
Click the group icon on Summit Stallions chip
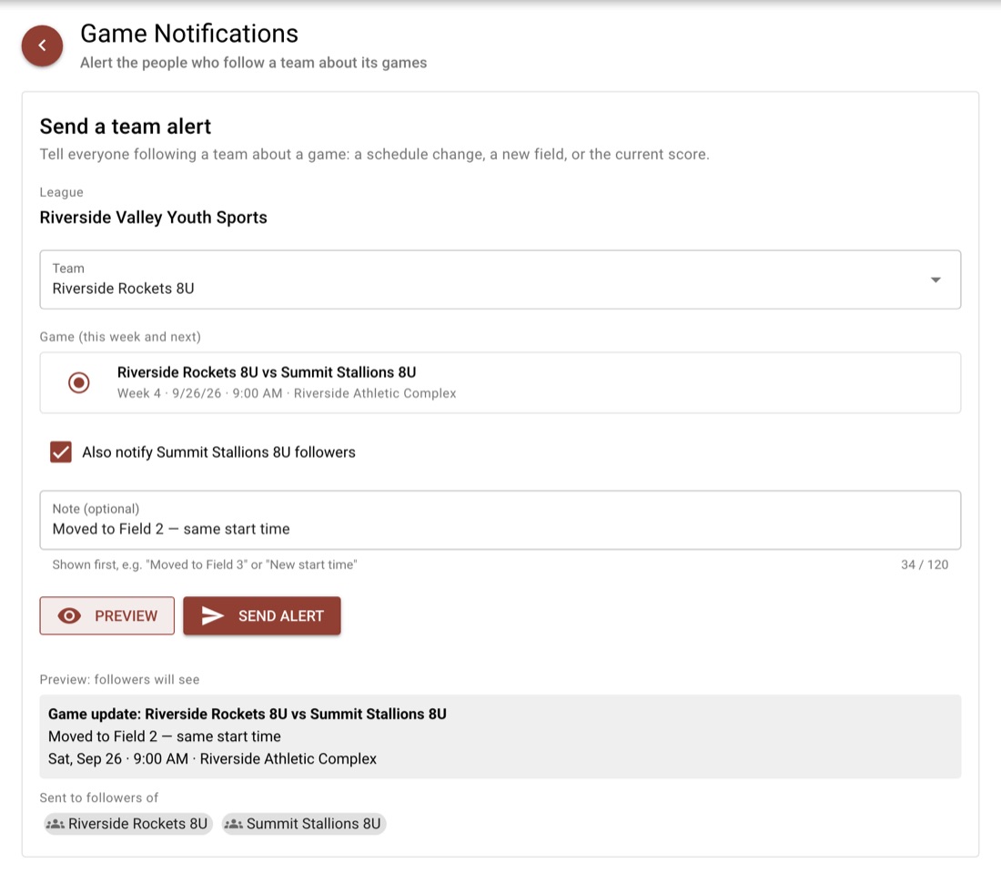tap(234, 824)
